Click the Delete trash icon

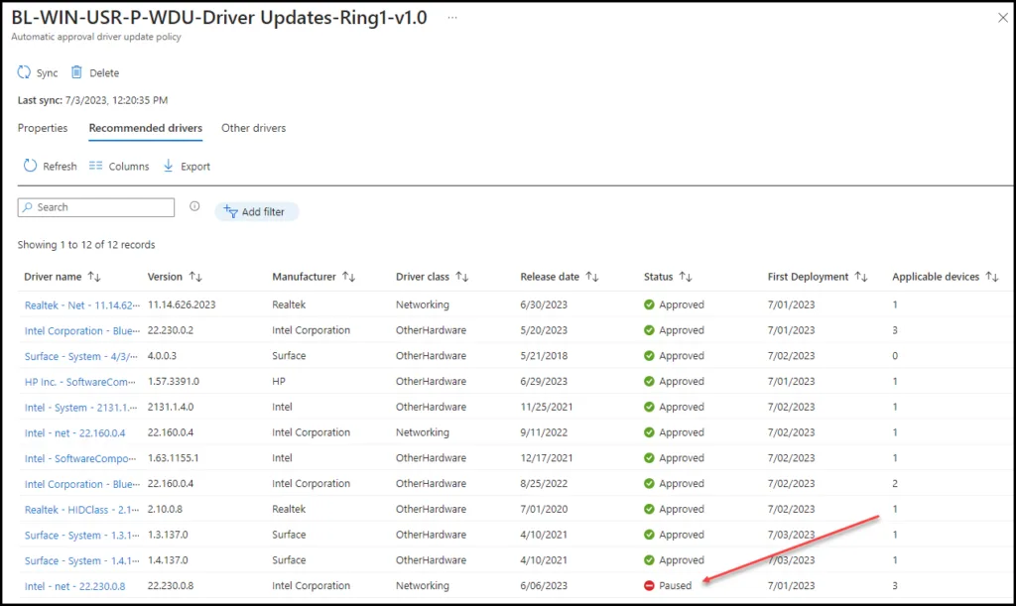pyautogui.click(x=76, y=72)
